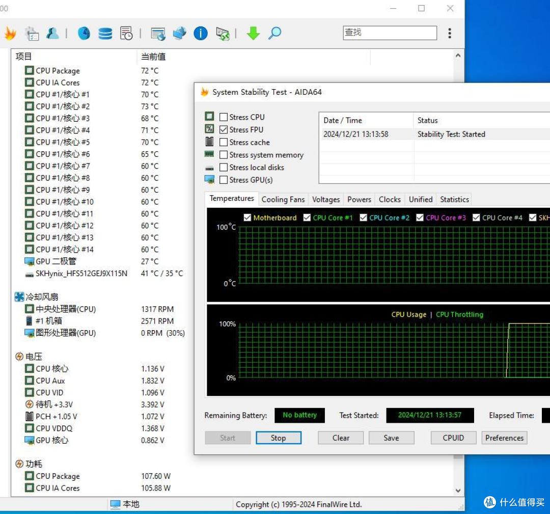550x514 pixels.
Task: Click the sensor list scroll down arrow
Action: (458, 491)
